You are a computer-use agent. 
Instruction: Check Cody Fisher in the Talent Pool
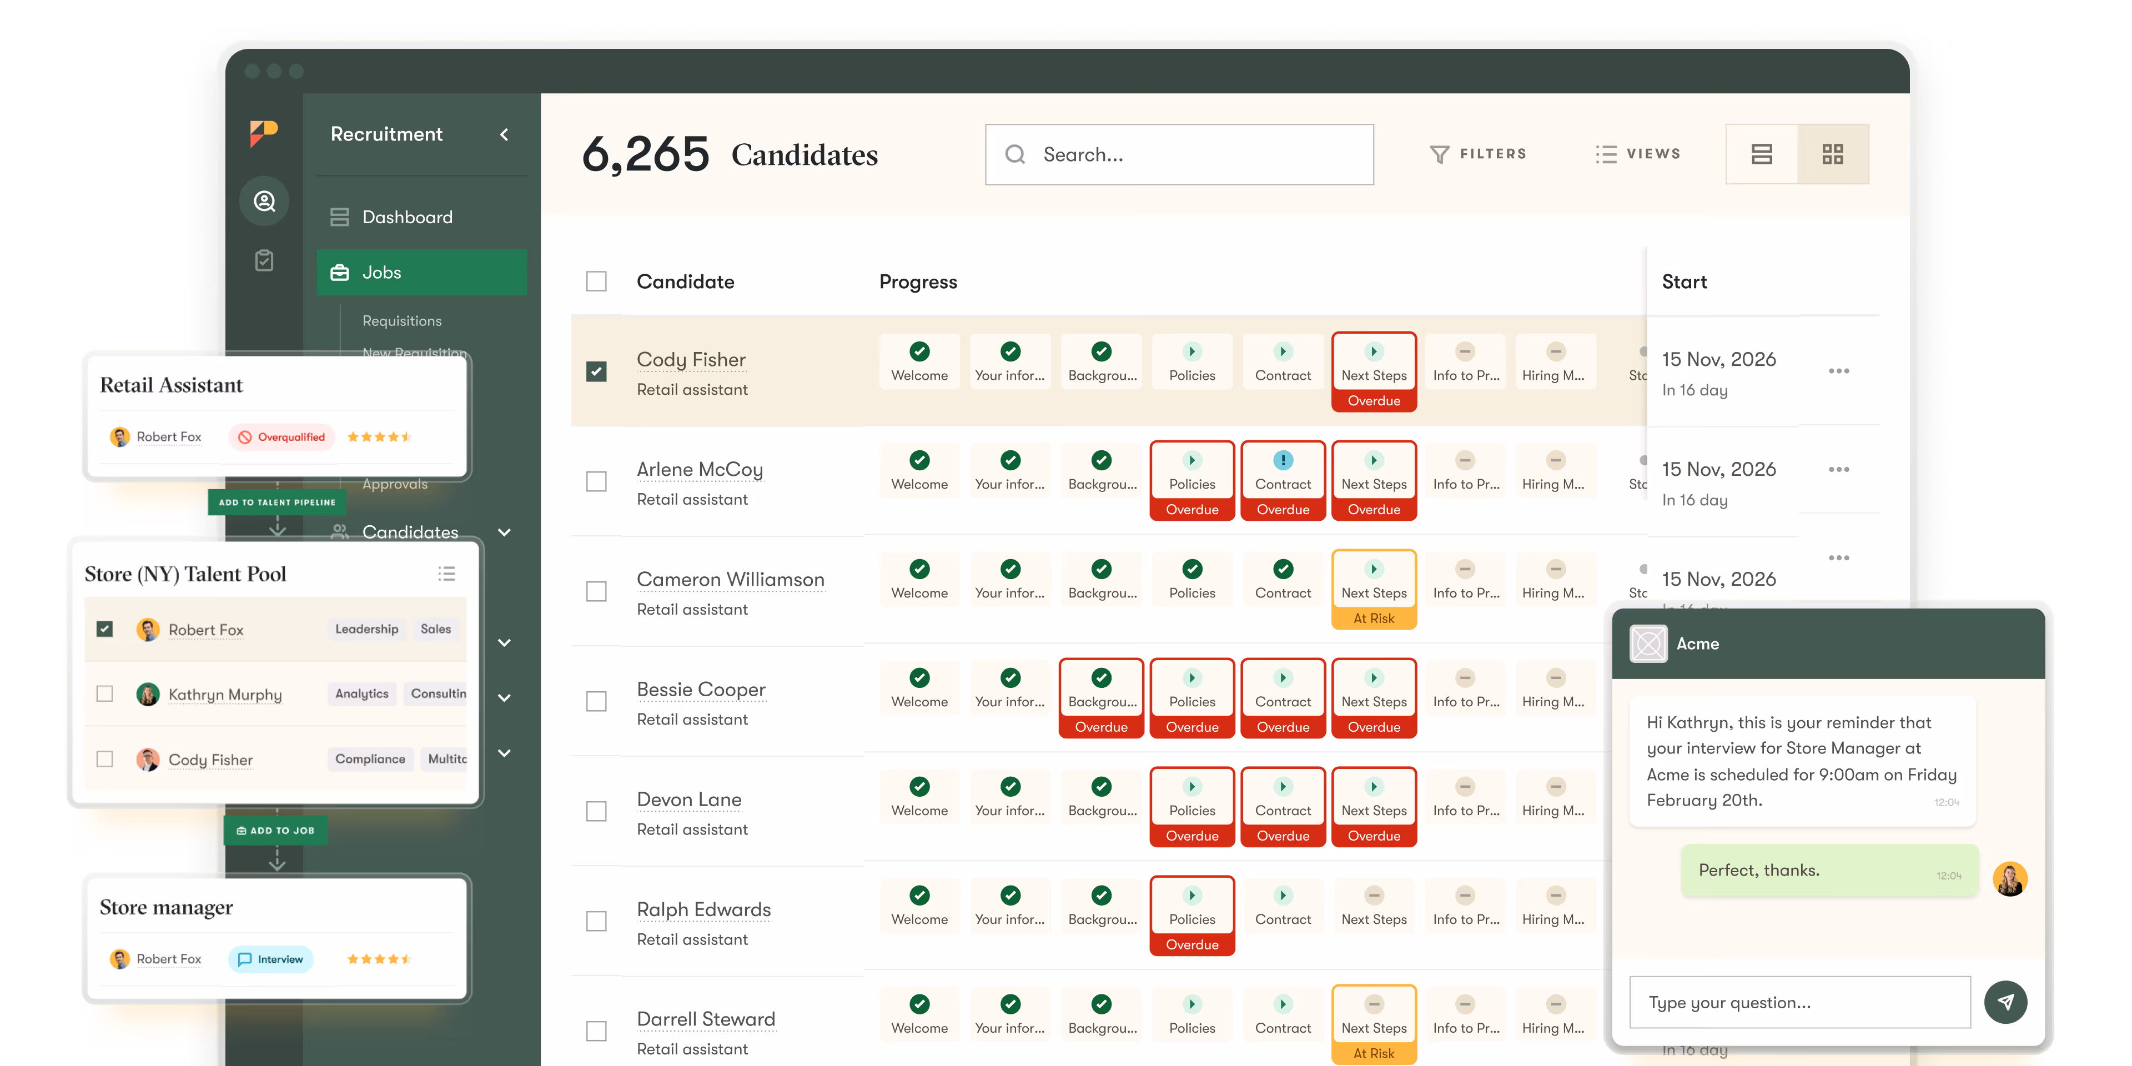pyautogui.click(x=104, y=759)
